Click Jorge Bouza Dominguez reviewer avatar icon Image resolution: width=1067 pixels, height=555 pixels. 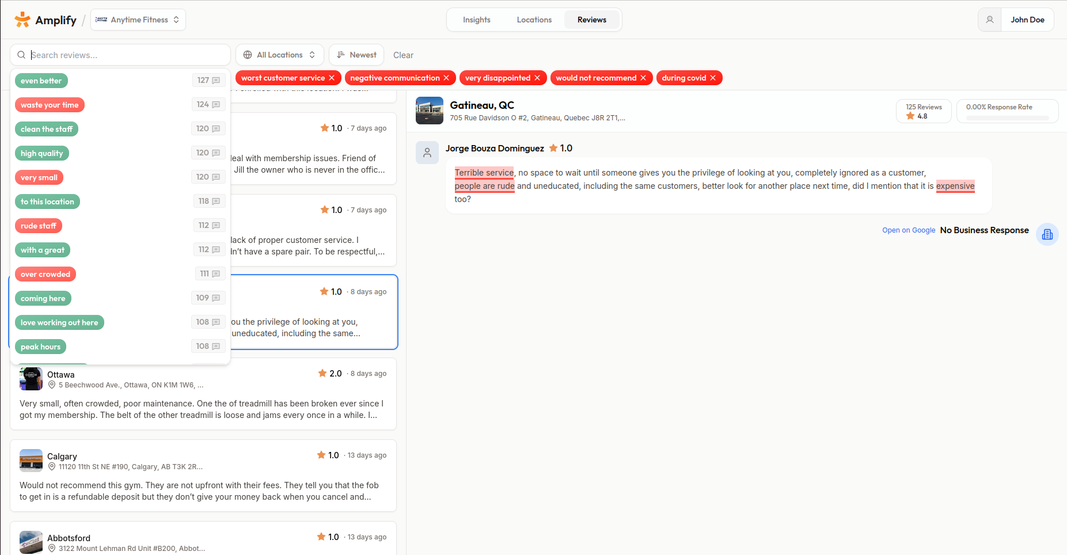(x=427, y=153)
